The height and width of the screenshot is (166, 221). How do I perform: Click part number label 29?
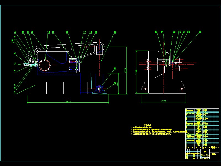click(x=200, y=32)
